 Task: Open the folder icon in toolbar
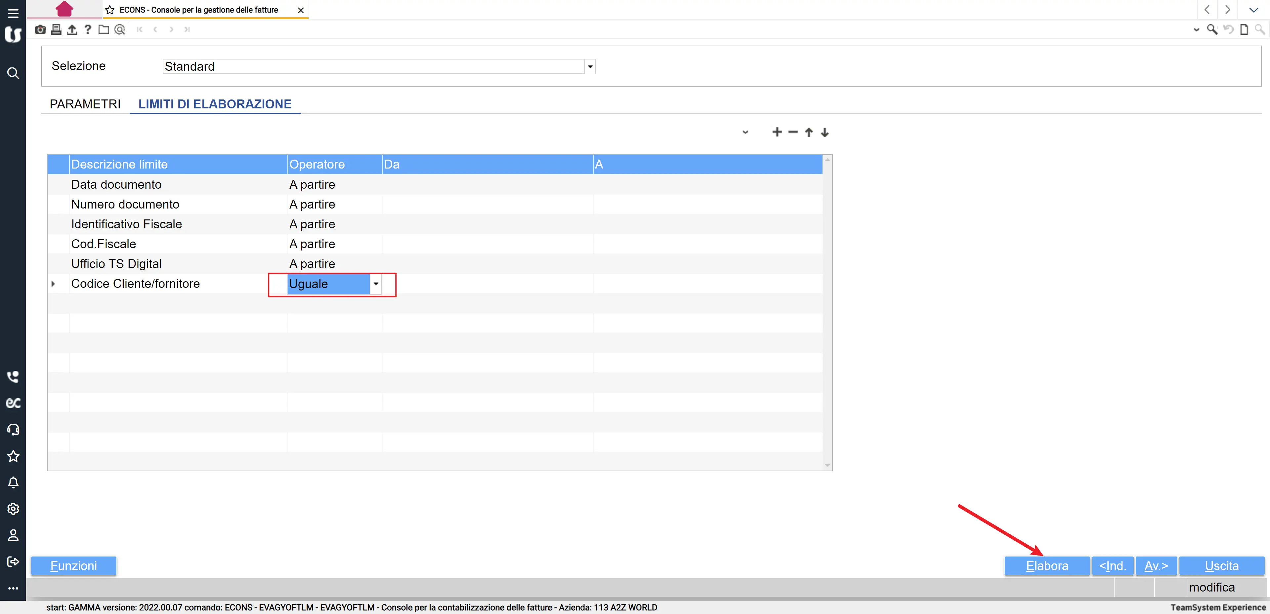pos(104,29)
